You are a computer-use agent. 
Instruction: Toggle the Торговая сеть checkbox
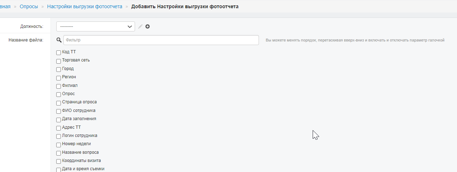[x=59, y=61]
